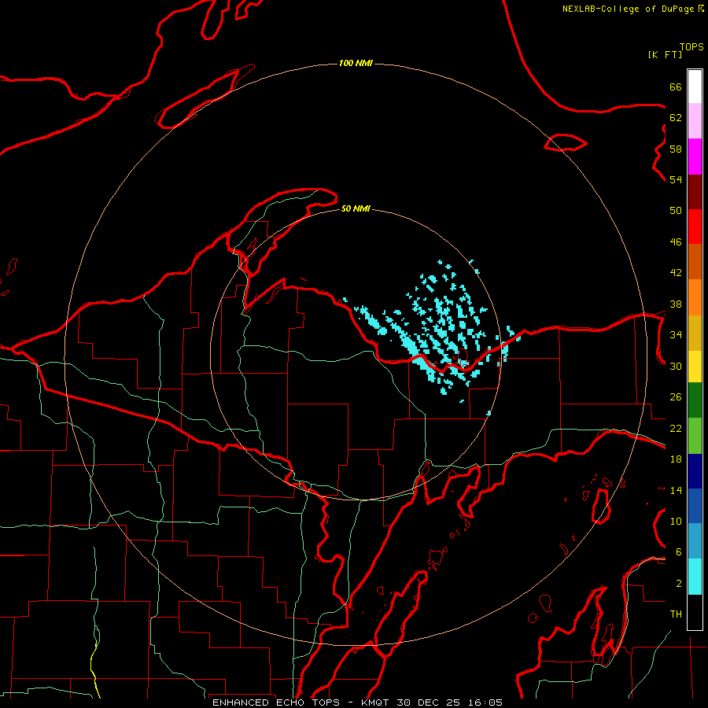Click the yellow legend swatch
Screen dimensions: 708x708
point(695,367)
